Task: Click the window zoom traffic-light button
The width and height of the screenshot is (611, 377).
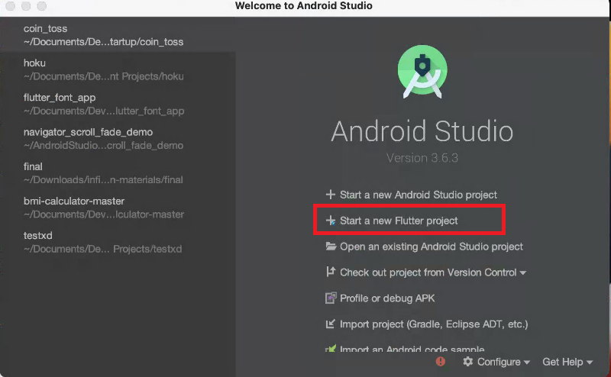Action: pos(42,6)
